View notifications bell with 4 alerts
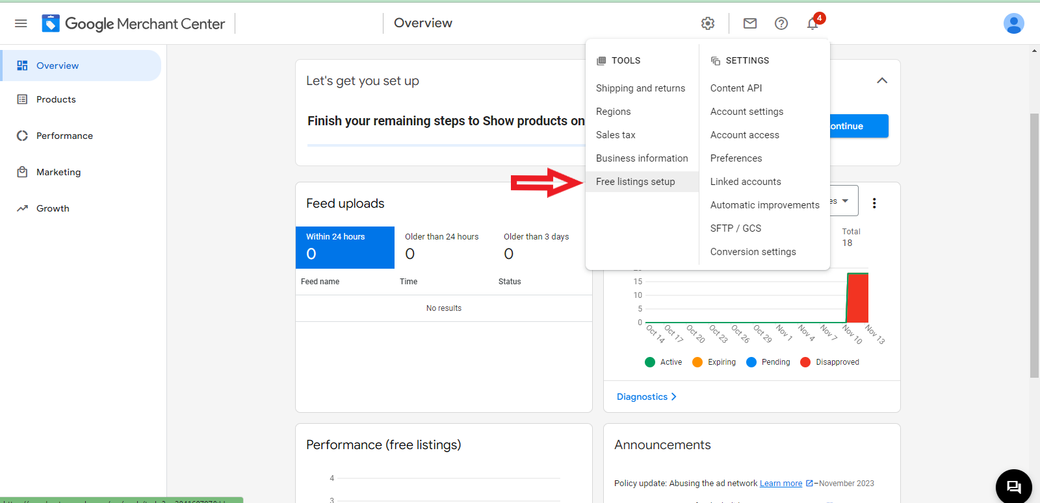The width and height of the screenshot is (1040, 503). tap(813, 23)
